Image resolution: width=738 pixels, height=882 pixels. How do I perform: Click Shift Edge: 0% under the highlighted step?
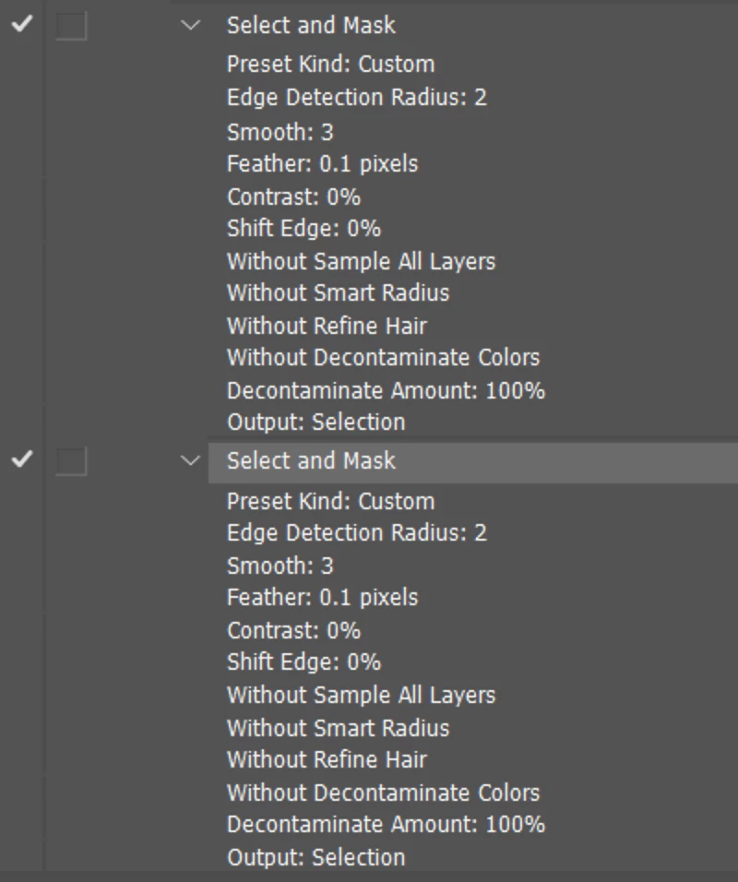click(x=304, y=661)
